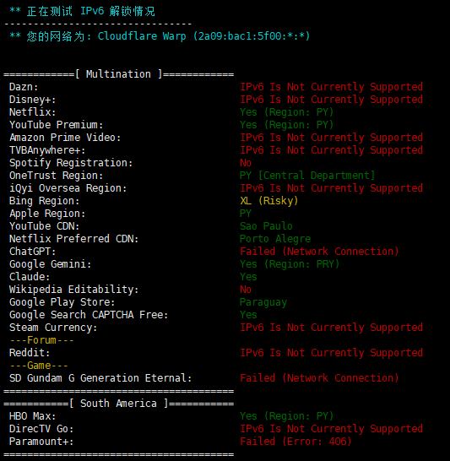Click Google Search CAPTCHA Free result 'Yes'

point(248,315)
